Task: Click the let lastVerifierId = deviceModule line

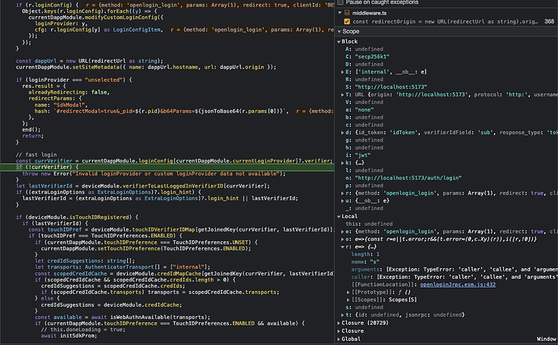Action: click(142, 186)
